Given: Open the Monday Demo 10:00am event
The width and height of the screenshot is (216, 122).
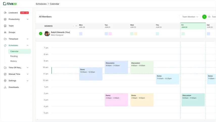Looking at the screenshot, I should (91, 74).
